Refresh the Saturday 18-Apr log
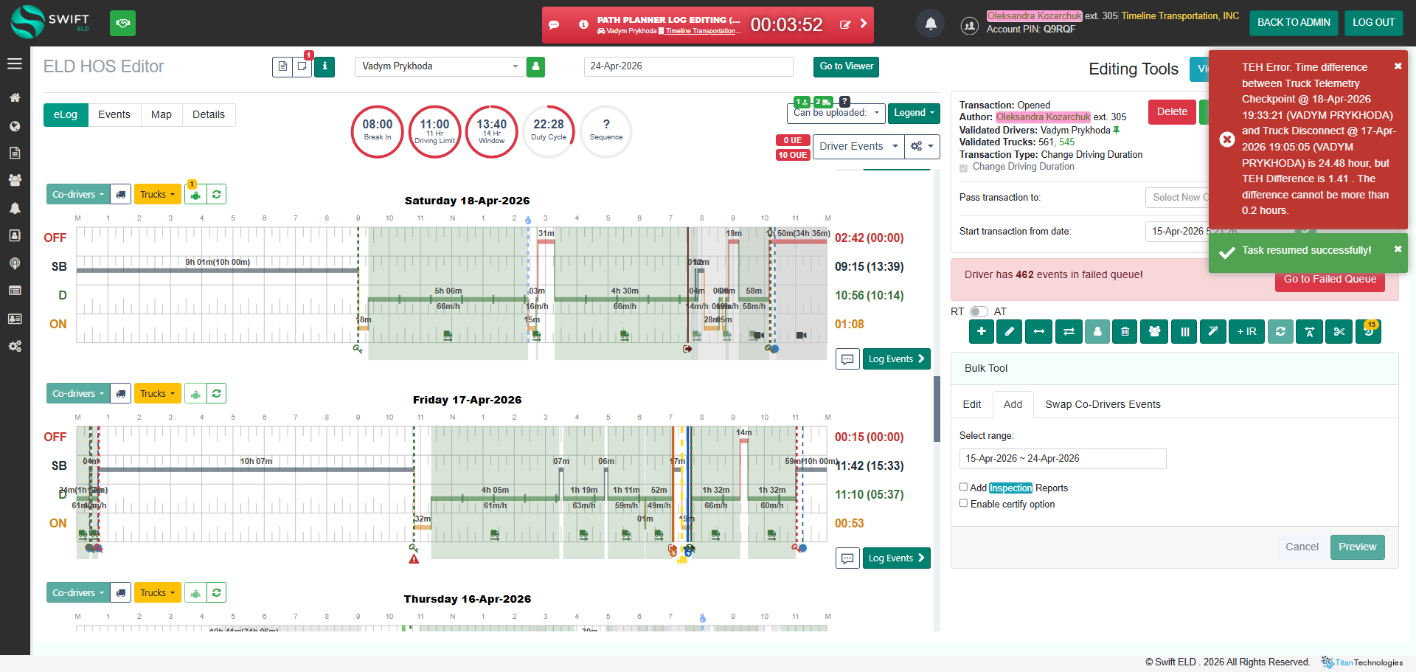Screen dimensions: 1416x672 [216, 195]
